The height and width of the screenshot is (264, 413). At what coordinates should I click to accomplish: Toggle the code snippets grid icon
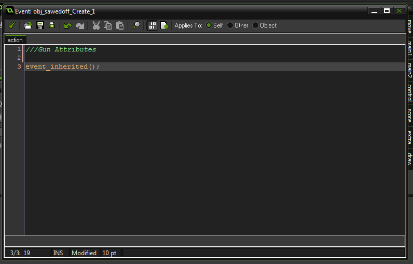pos(152,25)
